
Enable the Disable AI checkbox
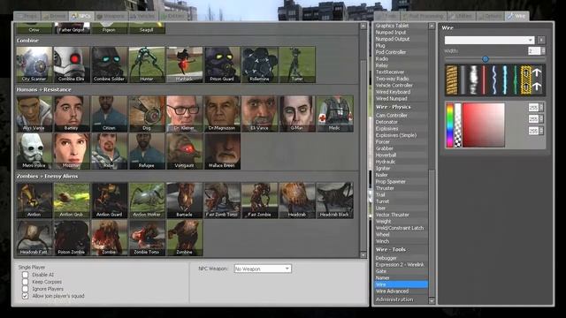click(x=25, y=275)
